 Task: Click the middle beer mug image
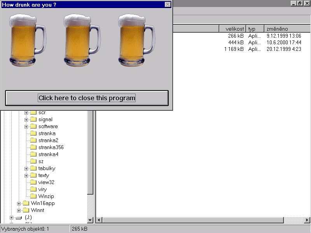point(82,40)
